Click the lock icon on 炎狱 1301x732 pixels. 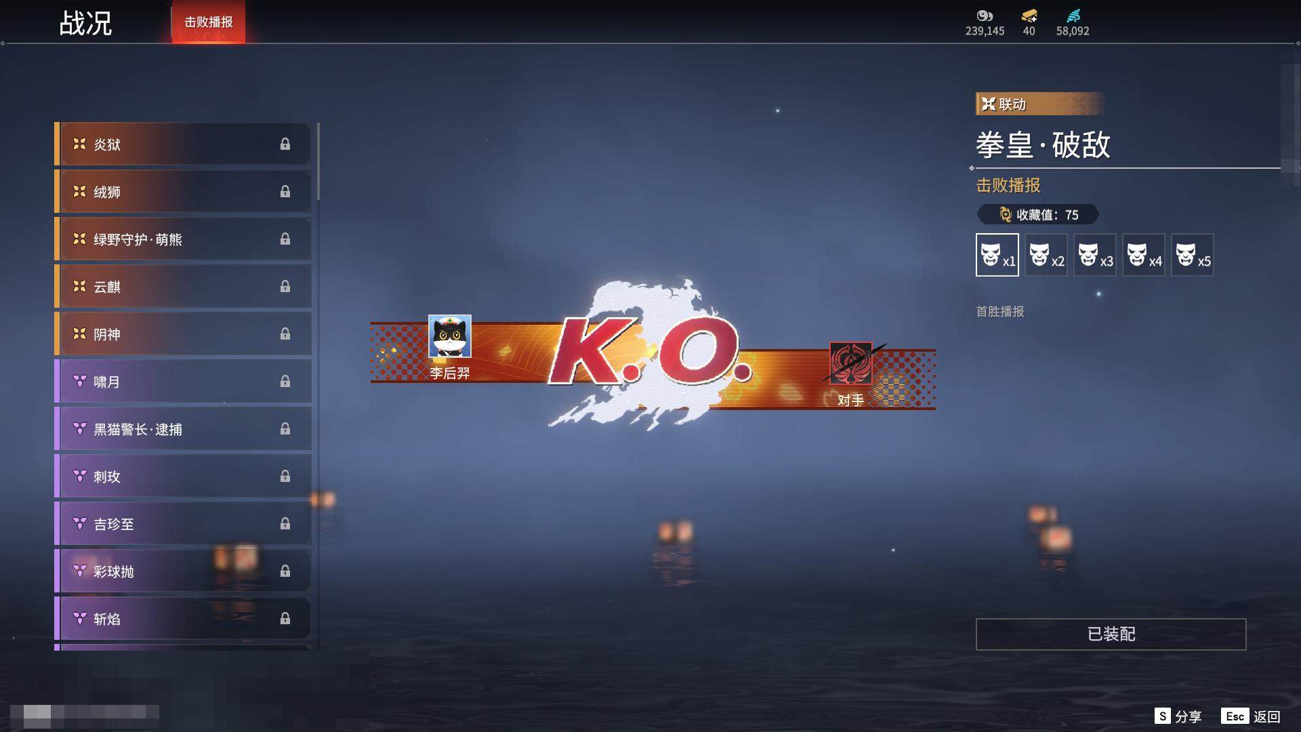click(285, 144)
